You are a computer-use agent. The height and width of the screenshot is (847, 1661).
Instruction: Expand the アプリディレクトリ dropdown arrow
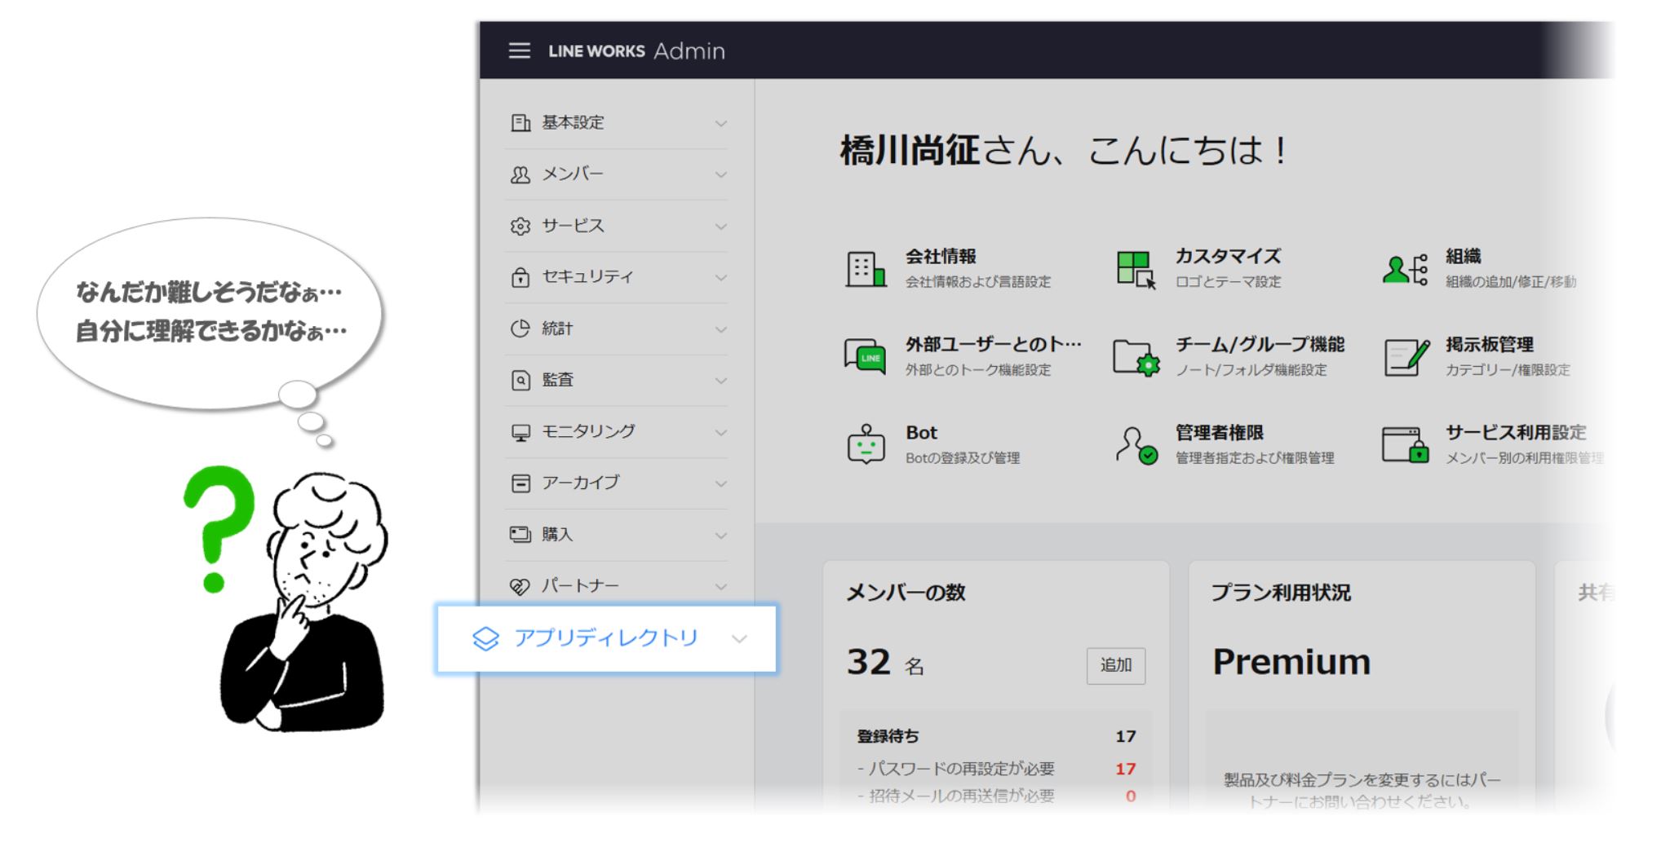tap(739, 638)
